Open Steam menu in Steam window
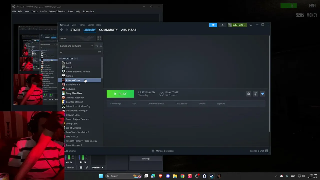 point(66,25)
